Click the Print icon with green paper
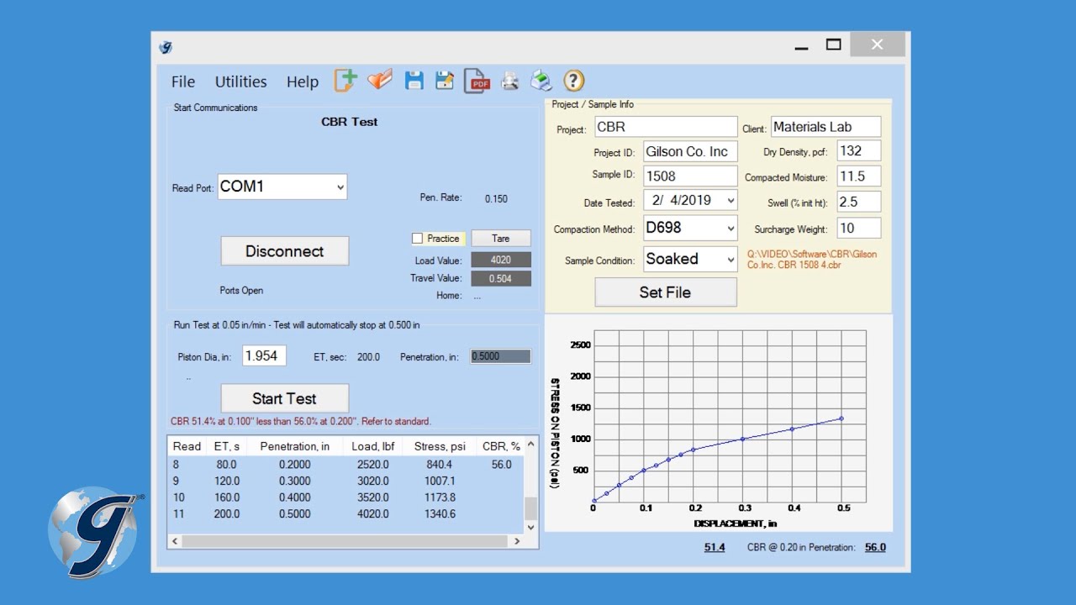Screen dimensions: 1076x605 pos(541,81)
